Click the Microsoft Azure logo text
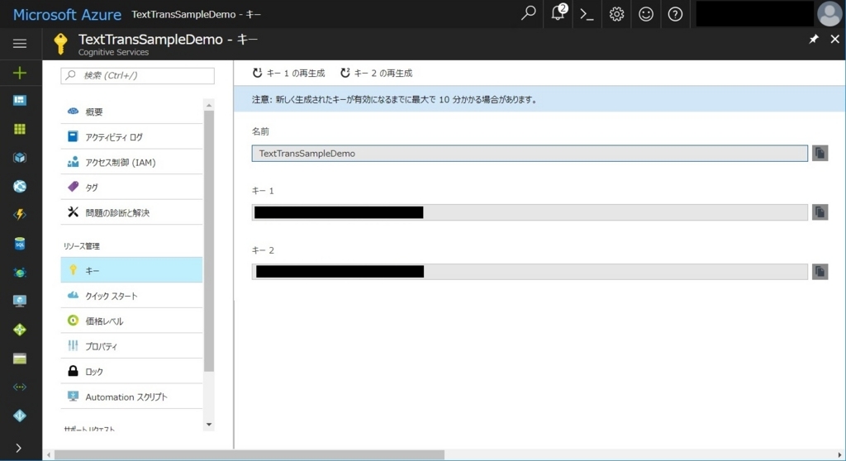 (67, 15)
